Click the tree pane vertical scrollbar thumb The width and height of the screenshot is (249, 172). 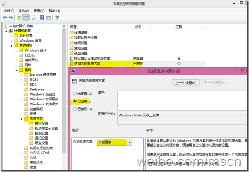pyautogui.click(x=64, y=91)
